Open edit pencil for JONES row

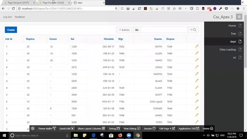(196, 67)
